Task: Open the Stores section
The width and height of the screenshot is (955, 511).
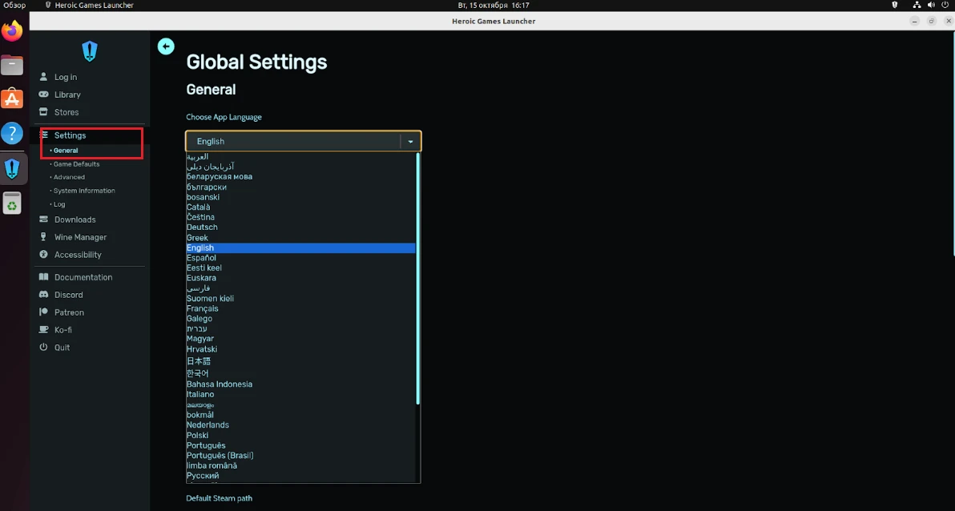Action: [x=66, y=112]
